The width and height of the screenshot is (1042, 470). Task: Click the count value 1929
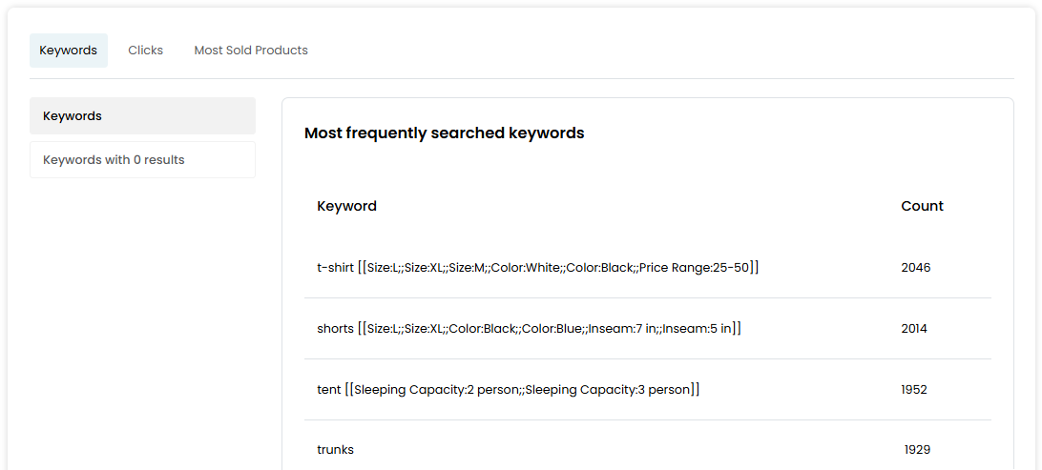[x=917, y=450]
